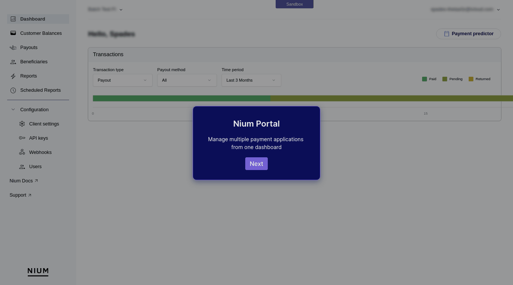Image resolution: width=513 pixels, height=285 pixels.
Task: Click the Beneficiaries people icon
Action: coord(13,62)
